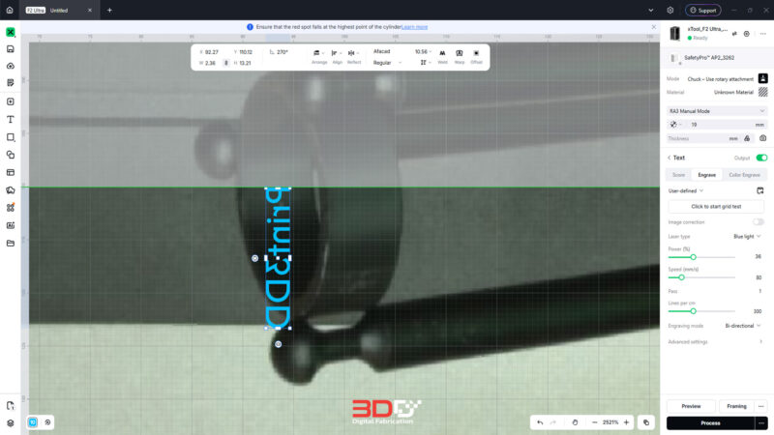The width and height of the screenshot is (774, 435).
Task: Expand the RA3 Manual Mode dropdown
Action: pyautogui.click(x=717, y=111)
